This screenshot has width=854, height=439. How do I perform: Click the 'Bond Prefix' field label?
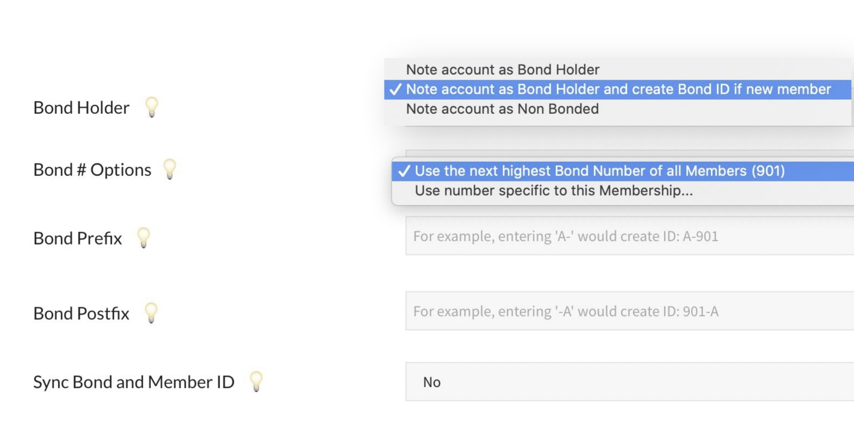click(x=77, y=239)
